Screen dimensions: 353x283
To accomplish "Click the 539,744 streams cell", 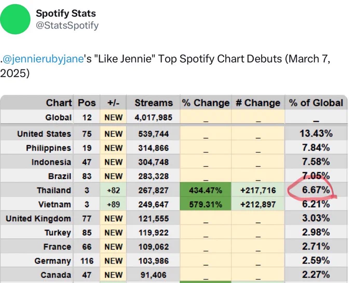I will (153, 134).
